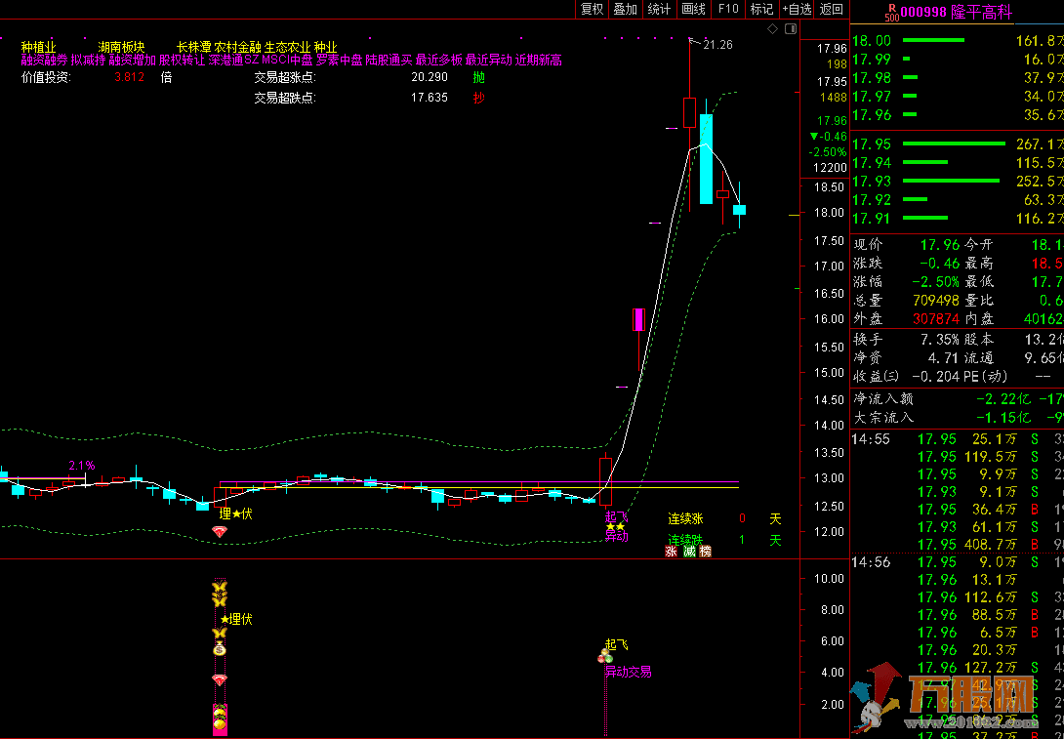
Task: Click the 近期新高 tag
Action: pos(538,60)
